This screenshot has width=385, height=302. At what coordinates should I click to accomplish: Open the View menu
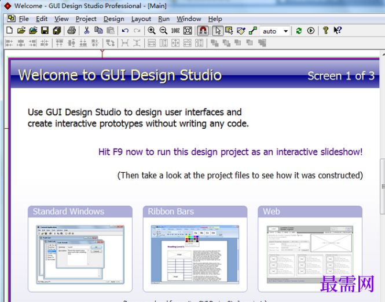(x=61, y=19)
